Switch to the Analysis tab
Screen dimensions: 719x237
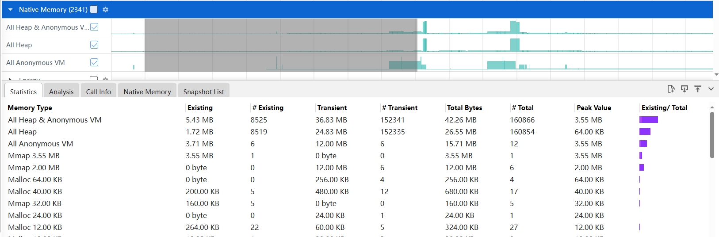tap(61, 92)
